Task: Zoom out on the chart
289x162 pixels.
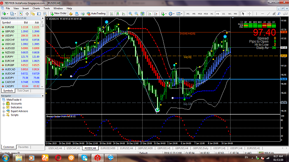Action: (136, 14)
